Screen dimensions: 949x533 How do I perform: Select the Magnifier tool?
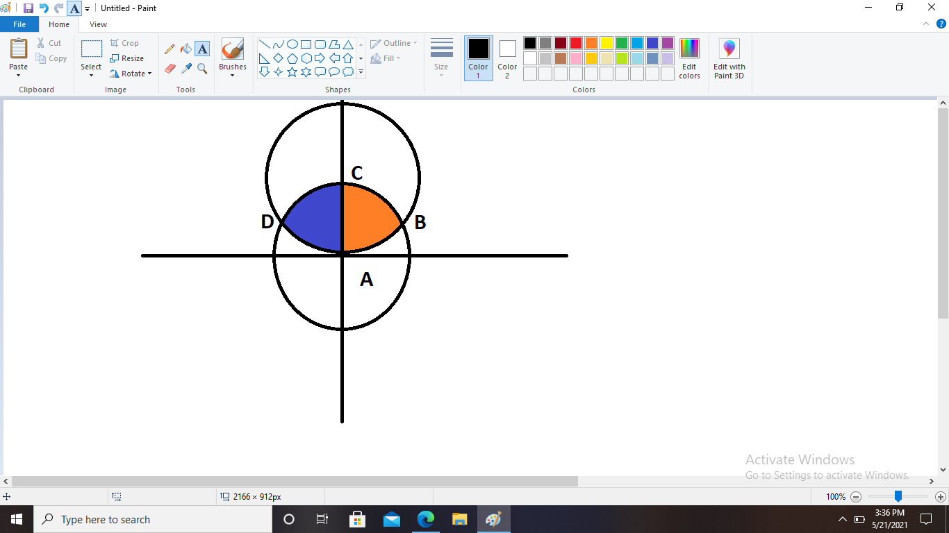coord(202,68)
